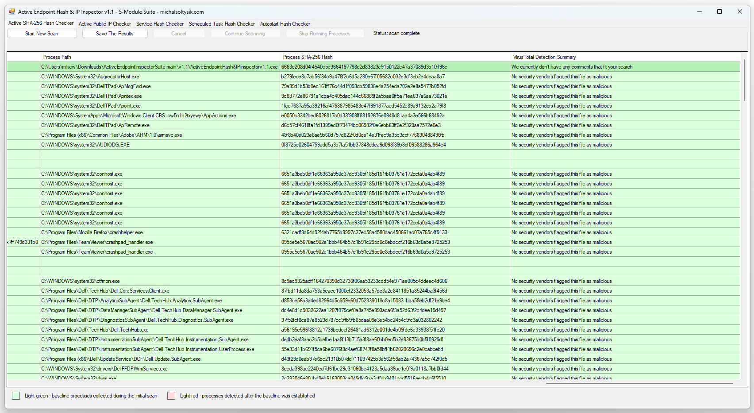Click the Start New Scan button
Screen dimensions: 754x413
pos(42,34)
